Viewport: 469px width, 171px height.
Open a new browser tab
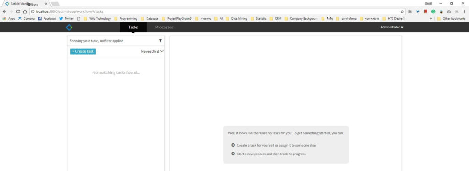click(55, 4)
